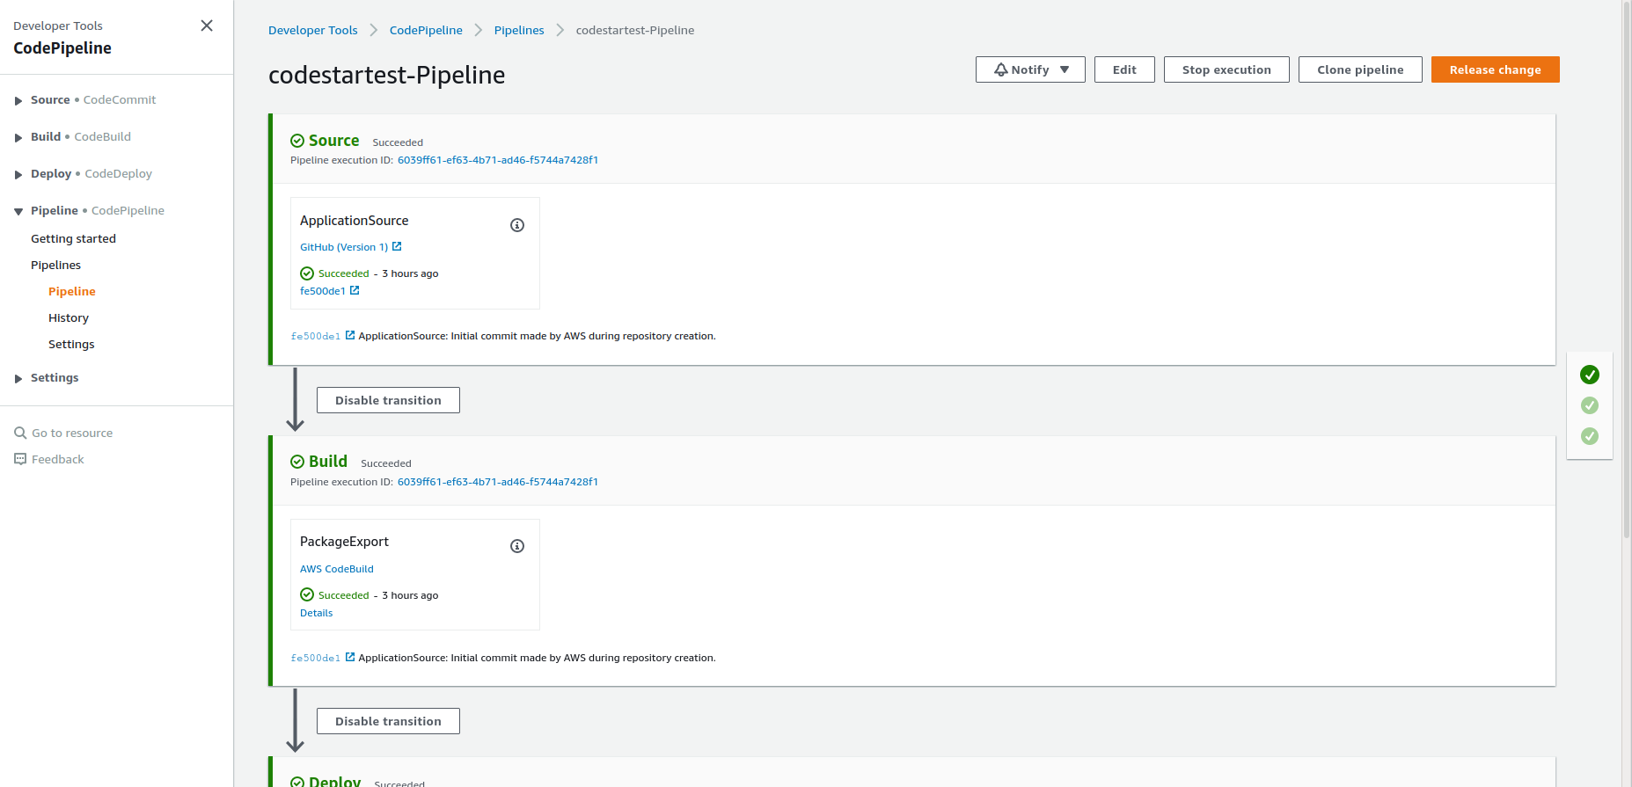Disable transition between Build and Deploy

click(x=388, y=721)
